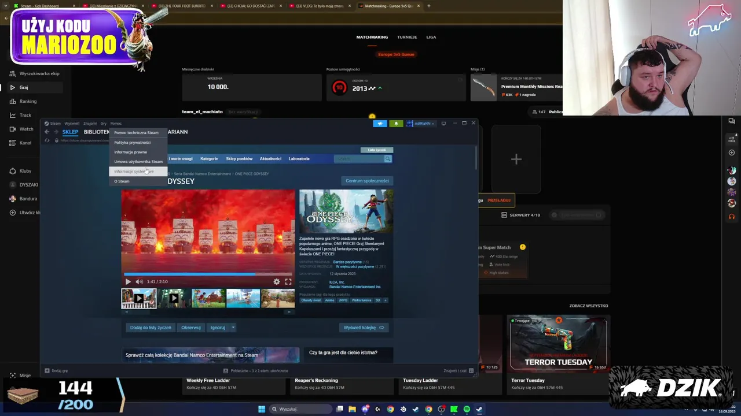Image resolution: width=741 pixels, height=416 pixels.
Task: Select second trailer video thumbnail
Action: click(x=174, y=298)
